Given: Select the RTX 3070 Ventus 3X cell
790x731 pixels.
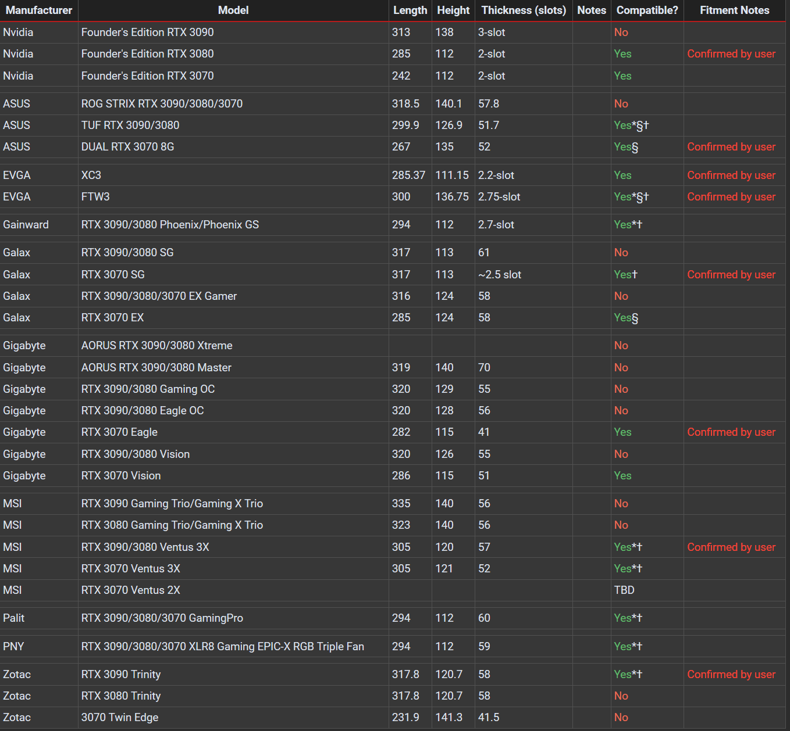Looking at the screenshot, I should coord(233,569).
